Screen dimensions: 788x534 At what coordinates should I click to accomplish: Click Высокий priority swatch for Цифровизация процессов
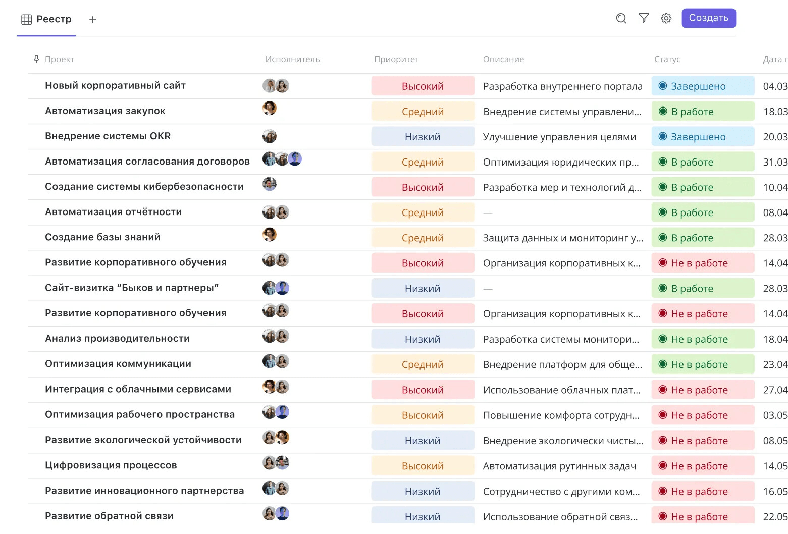point(423,466)
